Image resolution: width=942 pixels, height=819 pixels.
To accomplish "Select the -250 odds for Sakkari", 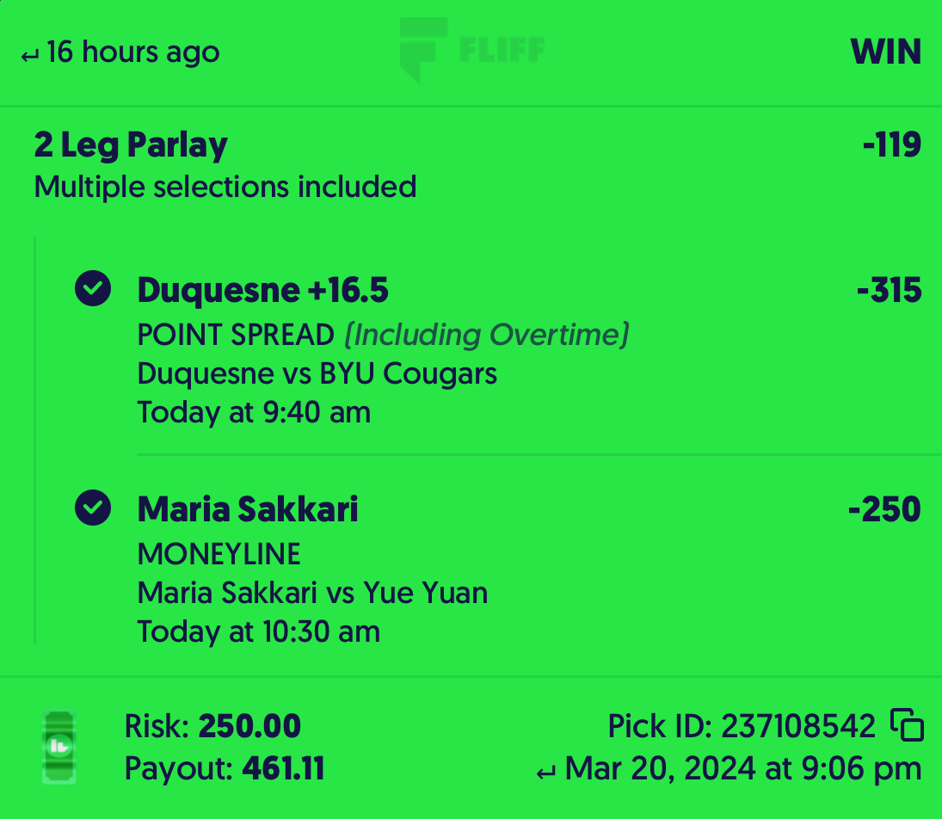I will point(884,509).
